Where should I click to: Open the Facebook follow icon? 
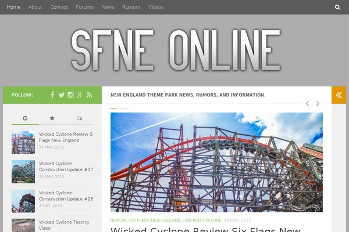tap(52, 95)
